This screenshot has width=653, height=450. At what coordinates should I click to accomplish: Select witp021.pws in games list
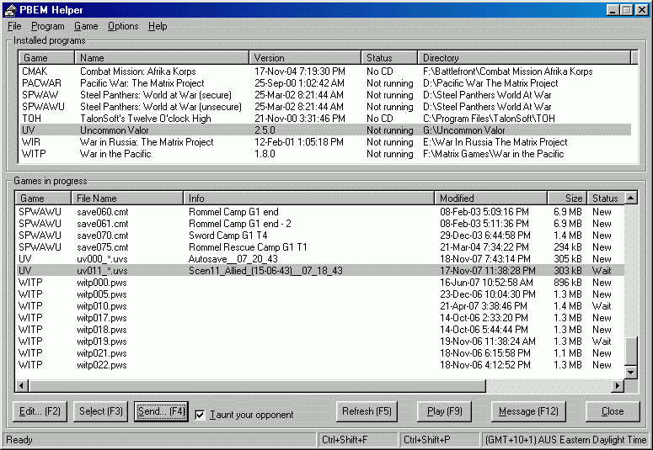click(x=320, y=353)
